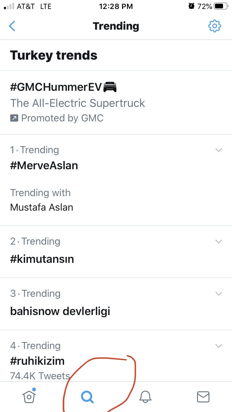Select the related trend Mustafa Aslan

[42, 207]
